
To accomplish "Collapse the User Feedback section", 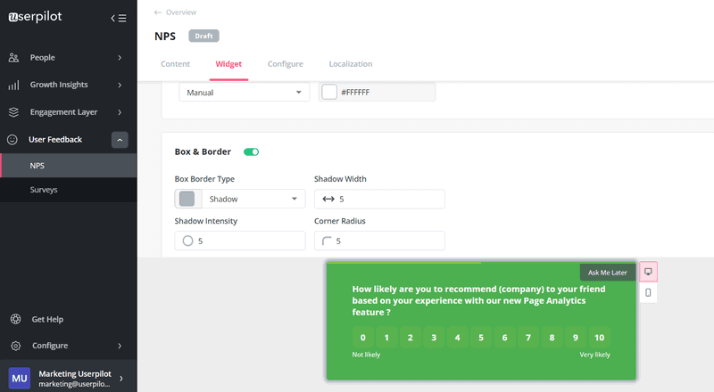I will (x=120, y=140).
